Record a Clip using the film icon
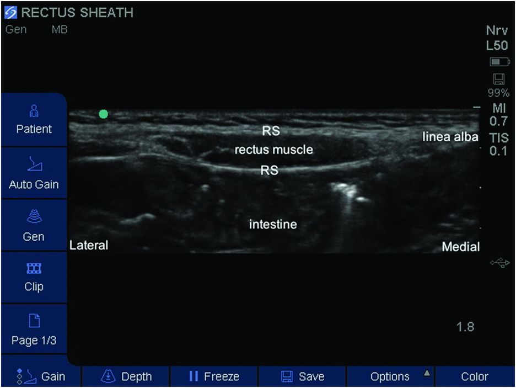 (34, 277)
